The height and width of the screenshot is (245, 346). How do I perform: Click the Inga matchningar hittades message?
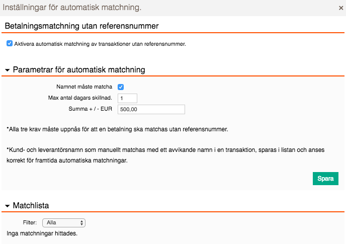(42, 233)
